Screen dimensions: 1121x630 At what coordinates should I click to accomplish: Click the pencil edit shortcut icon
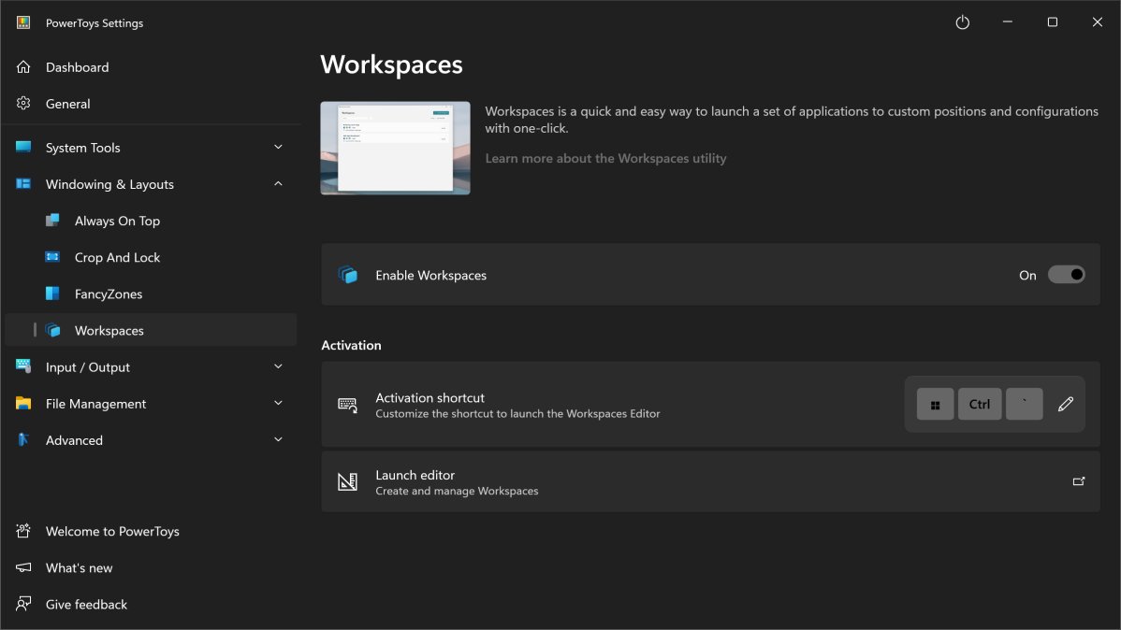[1065, 404]
